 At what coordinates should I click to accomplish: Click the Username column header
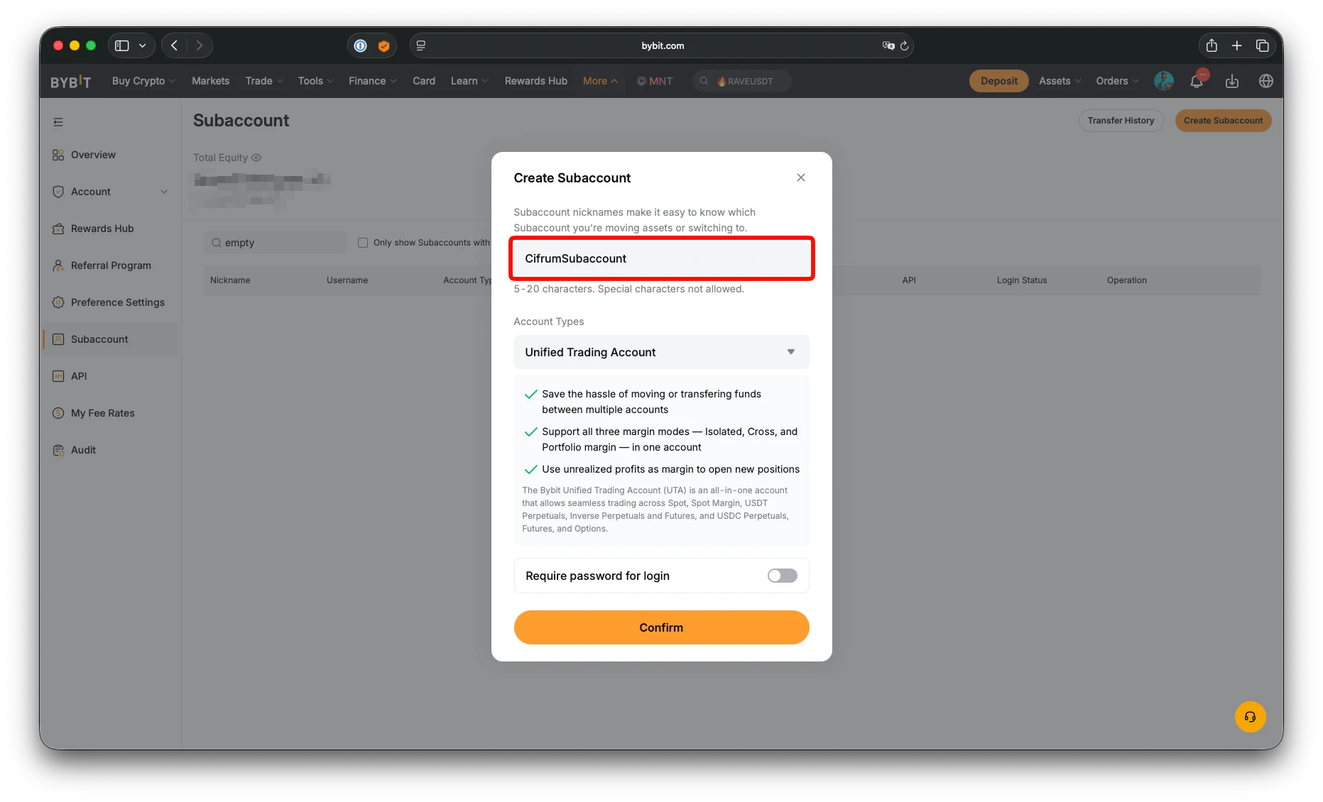[x=347, y=280]
